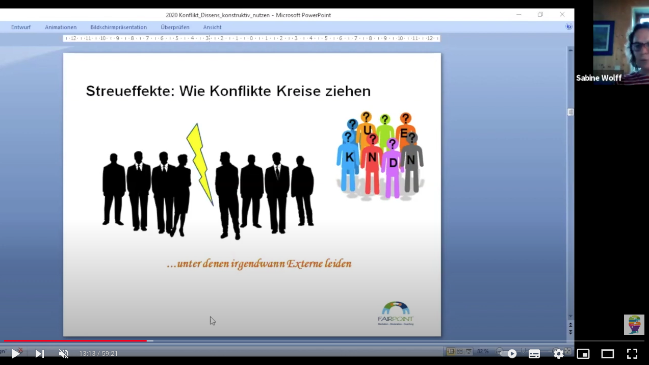Skip to the next video
Viewport: 649px width, 365px height.
point(39,353)
